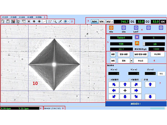Expand the focus button dropdown arrow

[x=131, y=61]
